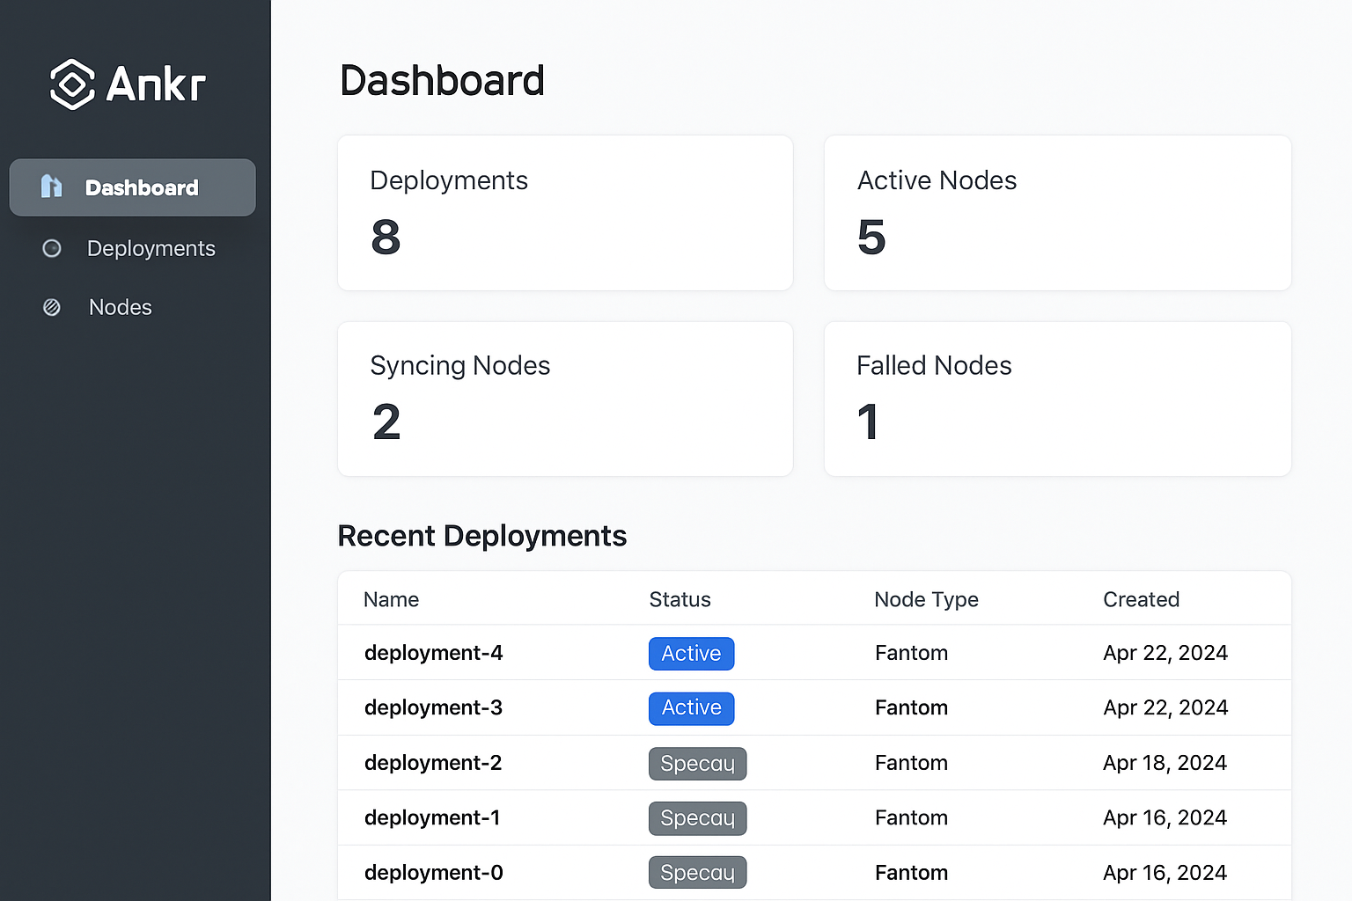The height and width of the screenshot is (901, 1352).
Task: Click the Specay badge on deployment-1
Action: point(697,817)
